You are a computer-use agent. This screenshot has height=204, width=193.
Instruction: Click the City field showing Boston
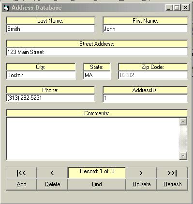(41, 75)
